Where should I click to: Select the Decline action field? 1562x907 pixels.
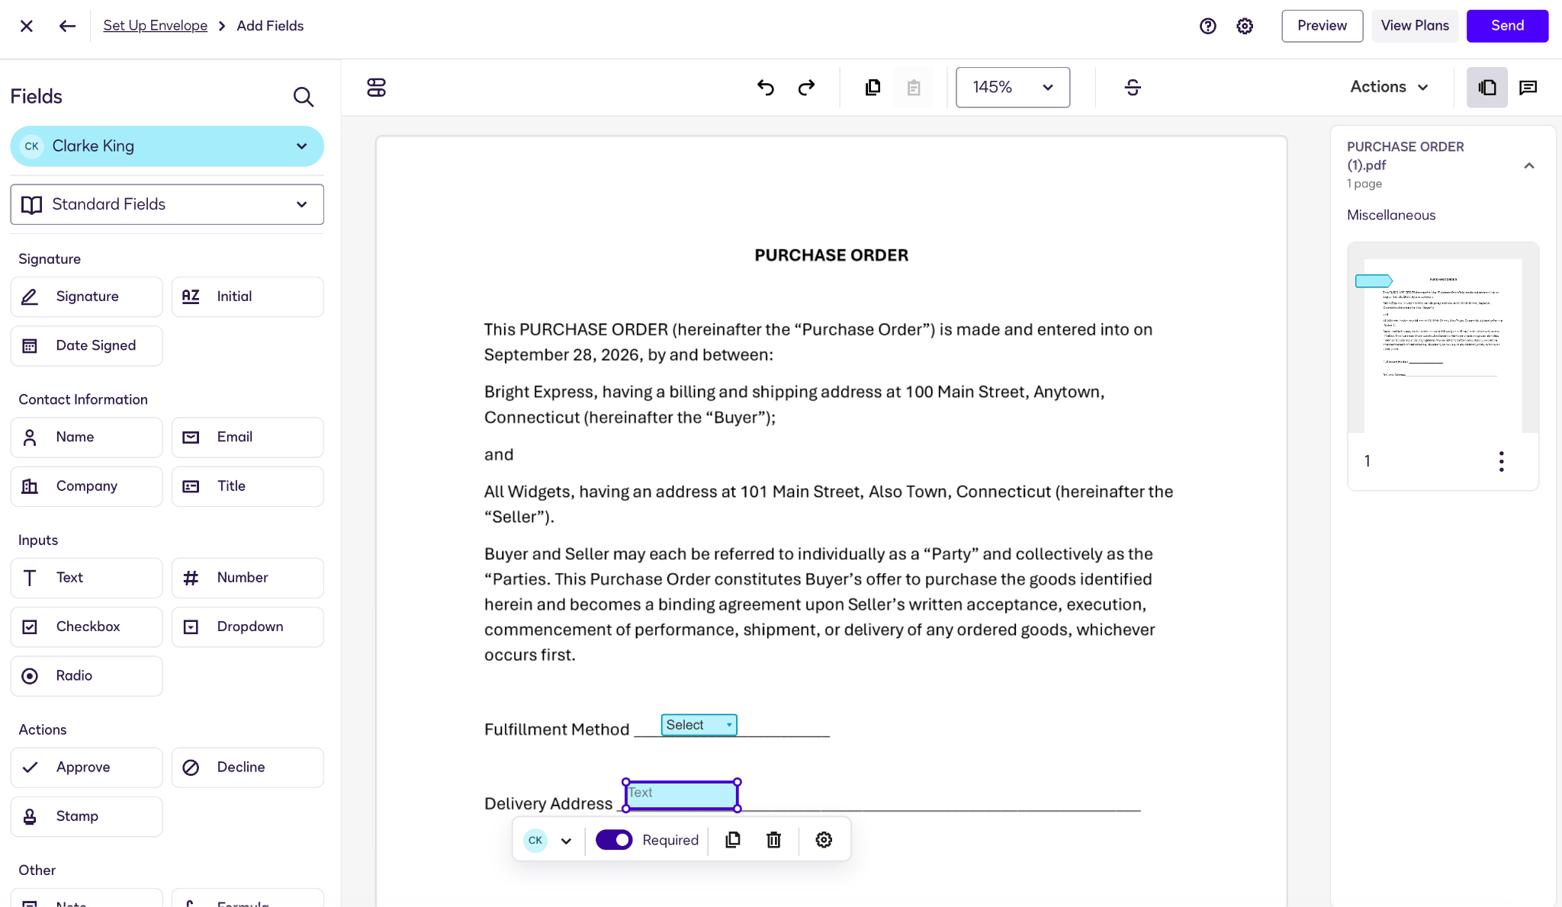pyautogui.click(x=247, y=768)
